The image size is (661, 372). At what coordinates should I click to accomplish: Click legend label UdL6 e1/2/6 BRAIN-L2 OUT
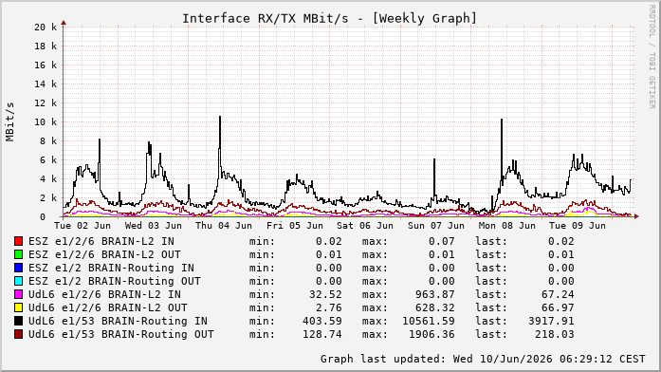point(108,307)
